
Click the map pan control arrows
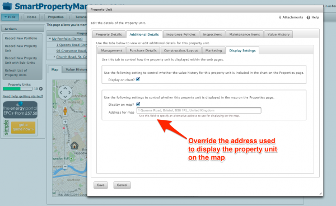pos(65,92)
